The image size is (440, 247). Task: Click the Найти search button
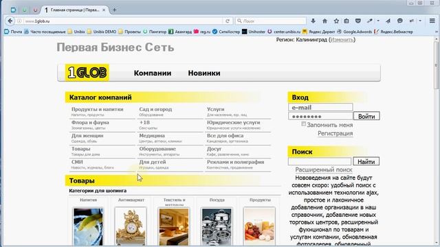point(366,162)
